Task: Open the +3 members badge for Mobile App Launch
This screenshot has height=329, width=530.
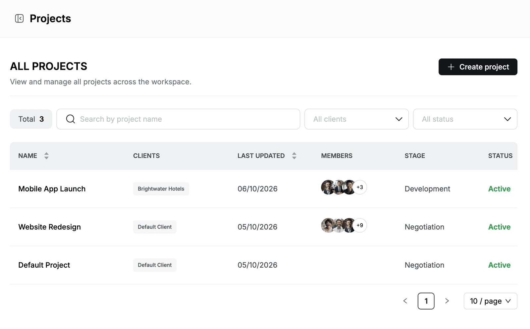Action: pos(360,187)
